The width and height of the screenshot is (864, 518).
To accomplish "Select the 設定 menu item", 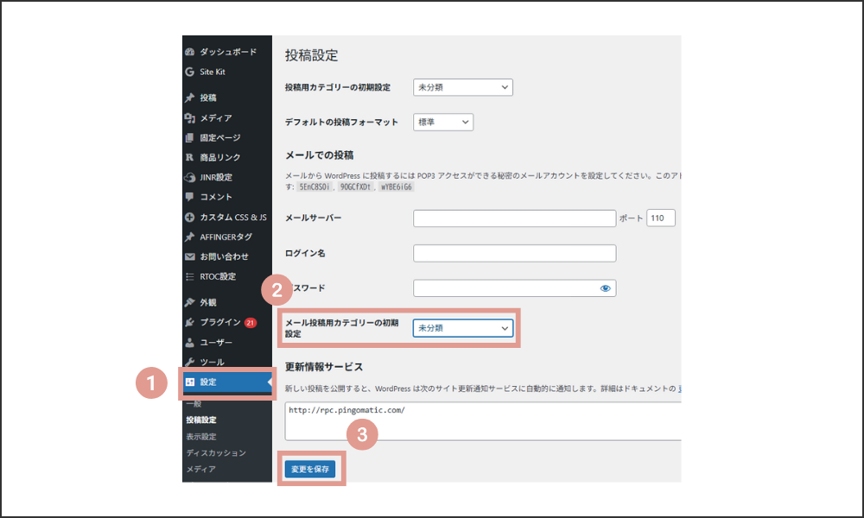I will [227, 382].
